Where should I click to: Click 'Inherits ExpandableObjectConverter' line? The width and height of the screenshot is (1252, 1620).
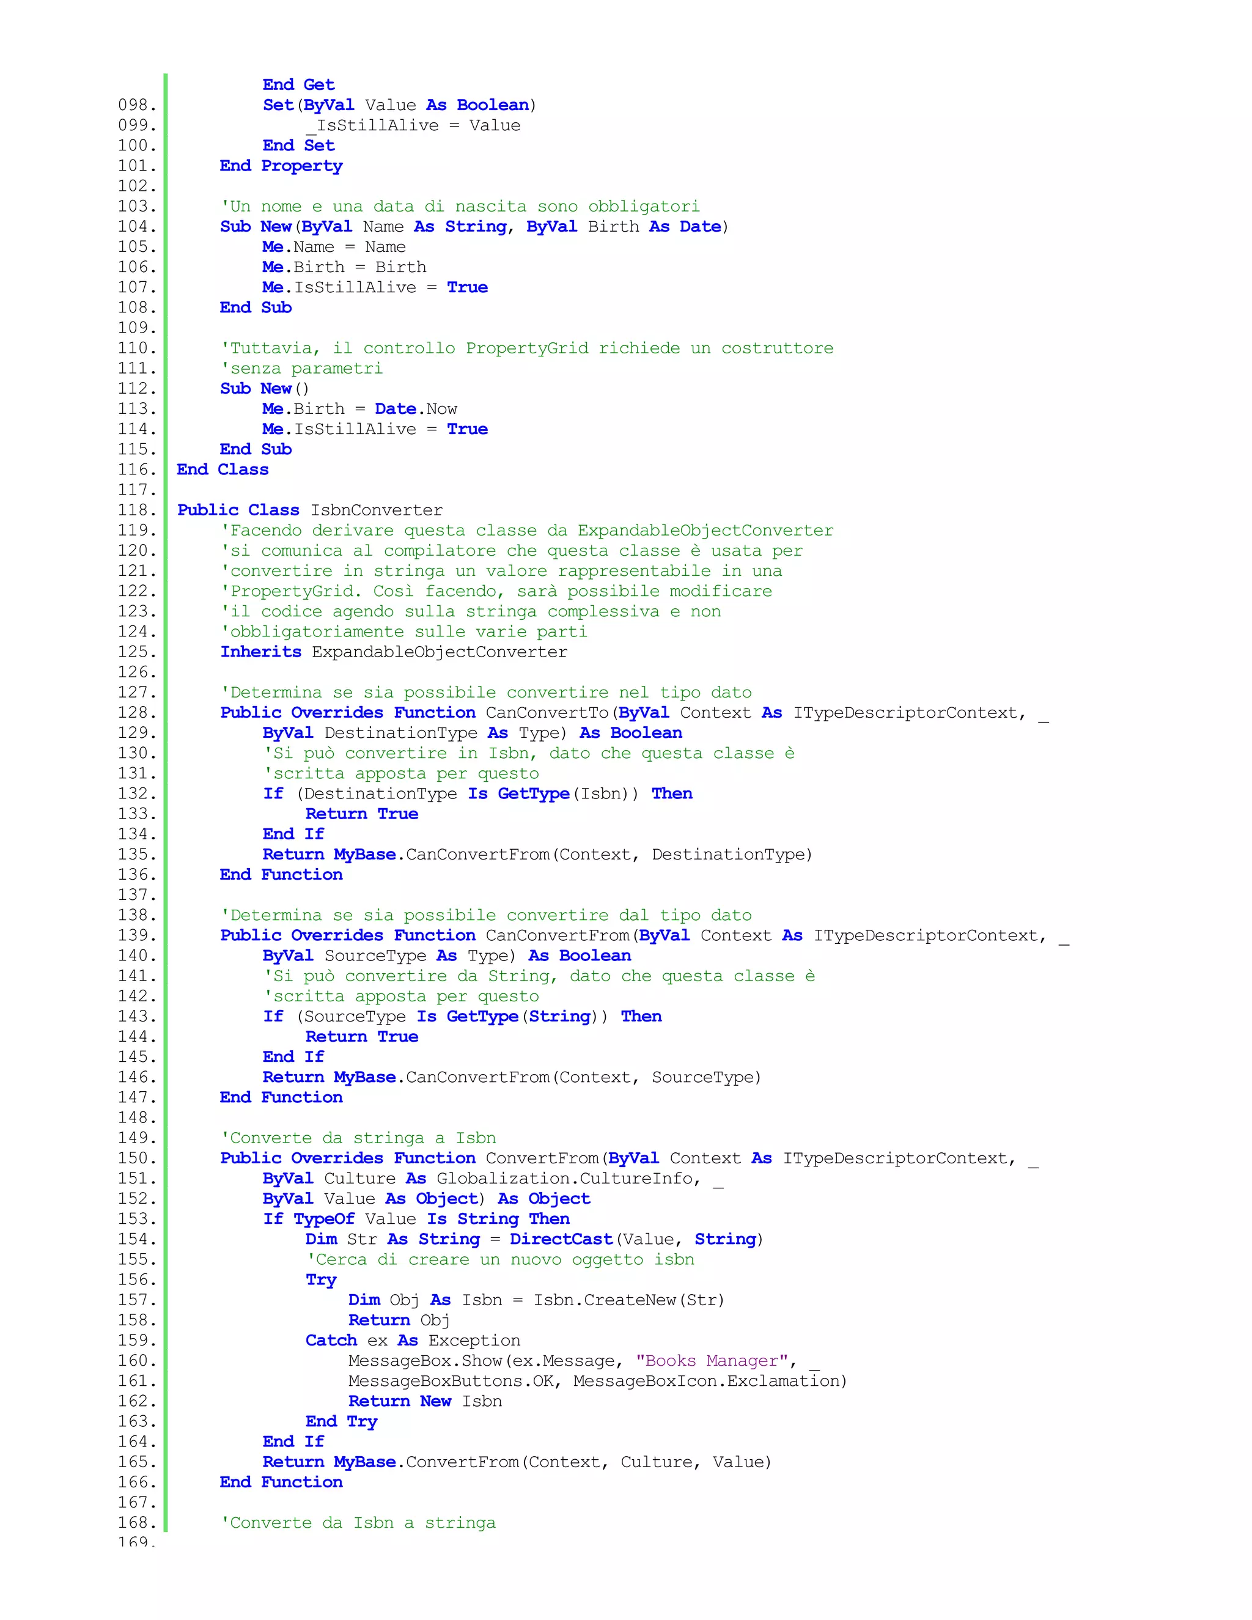[394, 652]
